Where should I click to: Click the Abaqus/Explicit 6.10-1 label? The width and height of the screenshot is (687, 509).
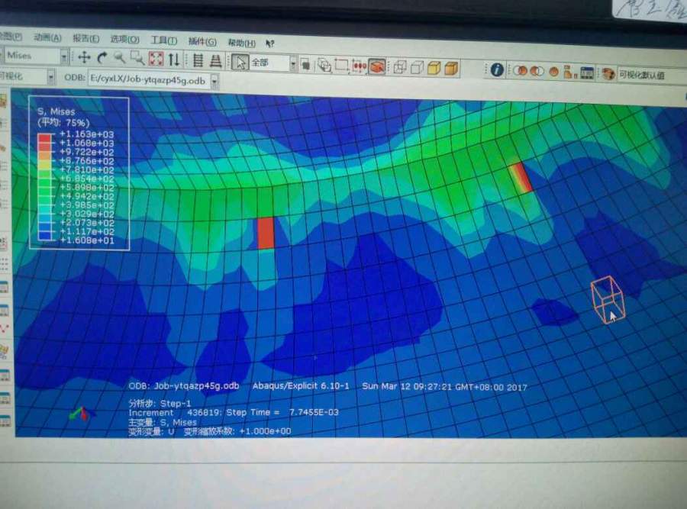[x=301, y=386]
